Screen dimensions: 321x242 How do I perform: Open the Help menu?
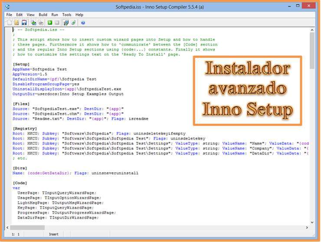(79, 15)
